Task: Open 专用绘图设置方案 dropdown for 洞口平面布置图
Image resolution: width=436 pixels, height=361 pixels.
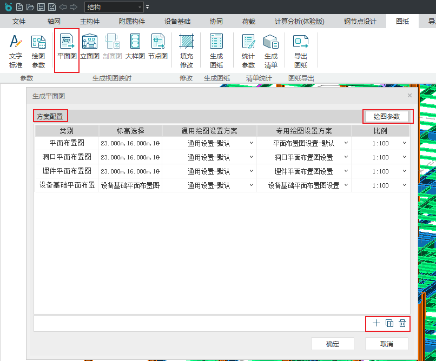Action: 346,157
